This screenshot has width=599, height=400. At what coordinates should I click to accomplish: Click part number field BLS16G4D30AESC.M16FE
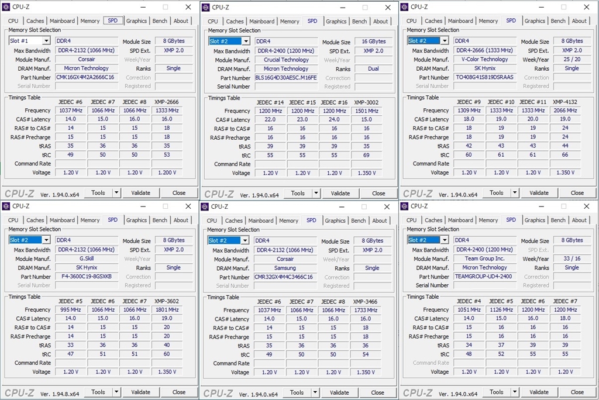[x=286, y=78]
